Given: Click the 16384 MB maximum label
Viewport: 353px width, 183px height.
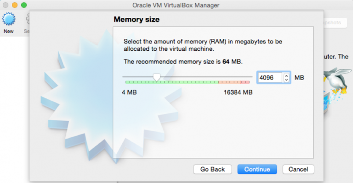Looking at the screenshot, I should click(238, 92).
